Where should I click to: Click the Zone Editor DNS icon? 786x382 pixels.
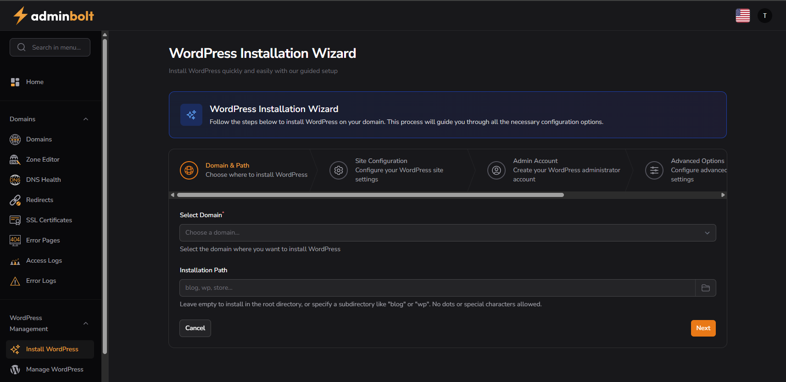pos(15,159)
